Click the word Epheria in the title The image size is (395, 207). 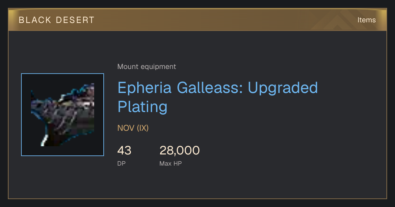(x=145, y=88)
